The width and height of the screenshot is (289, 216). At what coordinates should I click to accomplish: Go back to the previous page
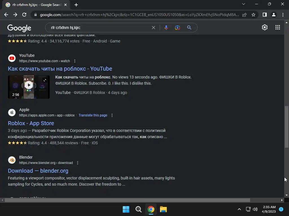[6, 15]
